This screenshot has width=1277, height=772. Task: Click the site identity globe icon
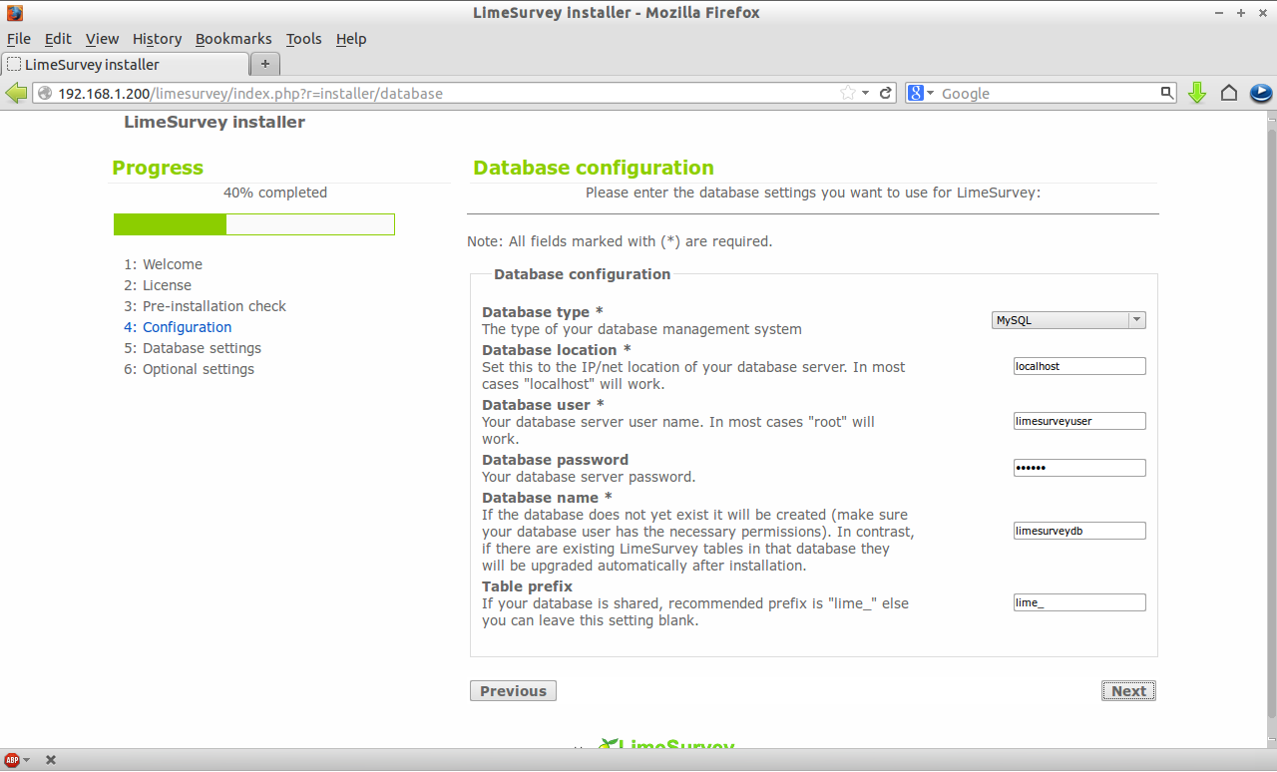[x=45, y=93]
